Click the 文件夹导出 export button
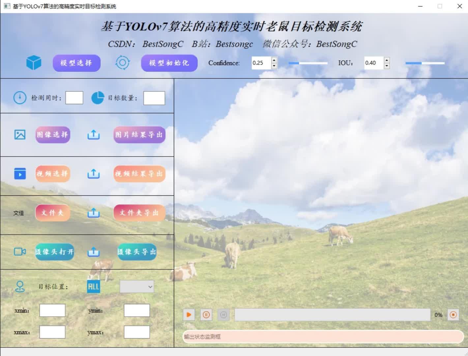 click(140, 213)
